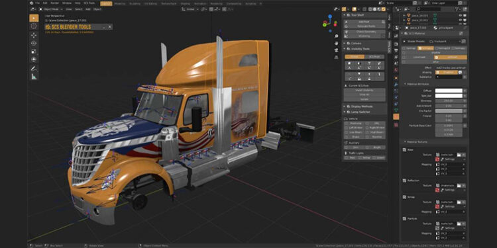This screenshot has height=248, width=497.
Task: Click the VColoring button
Action: pos(363,36)
